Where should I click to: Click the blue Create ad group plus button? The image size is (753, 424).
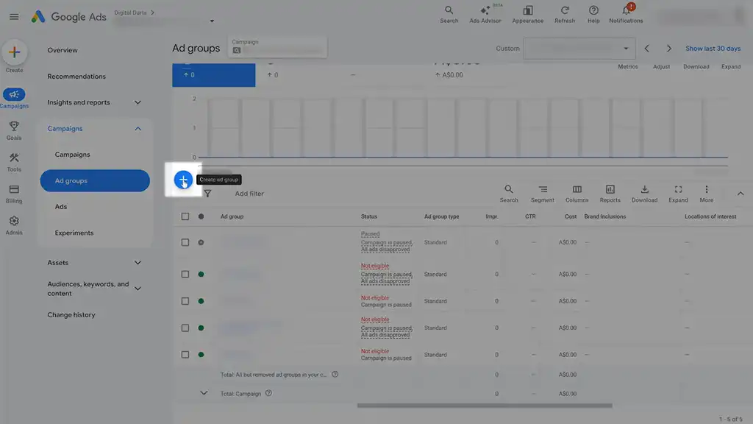[183, 180]
